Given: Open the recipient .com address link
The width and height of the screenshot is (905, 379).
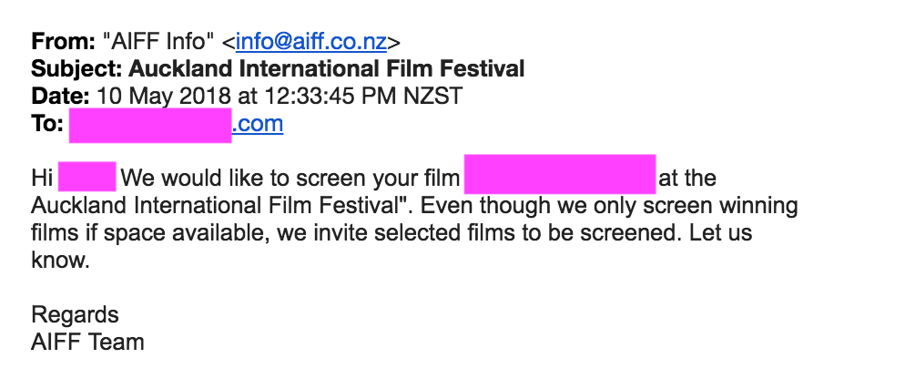Looking at the screenshot, I should coord(258,124).
